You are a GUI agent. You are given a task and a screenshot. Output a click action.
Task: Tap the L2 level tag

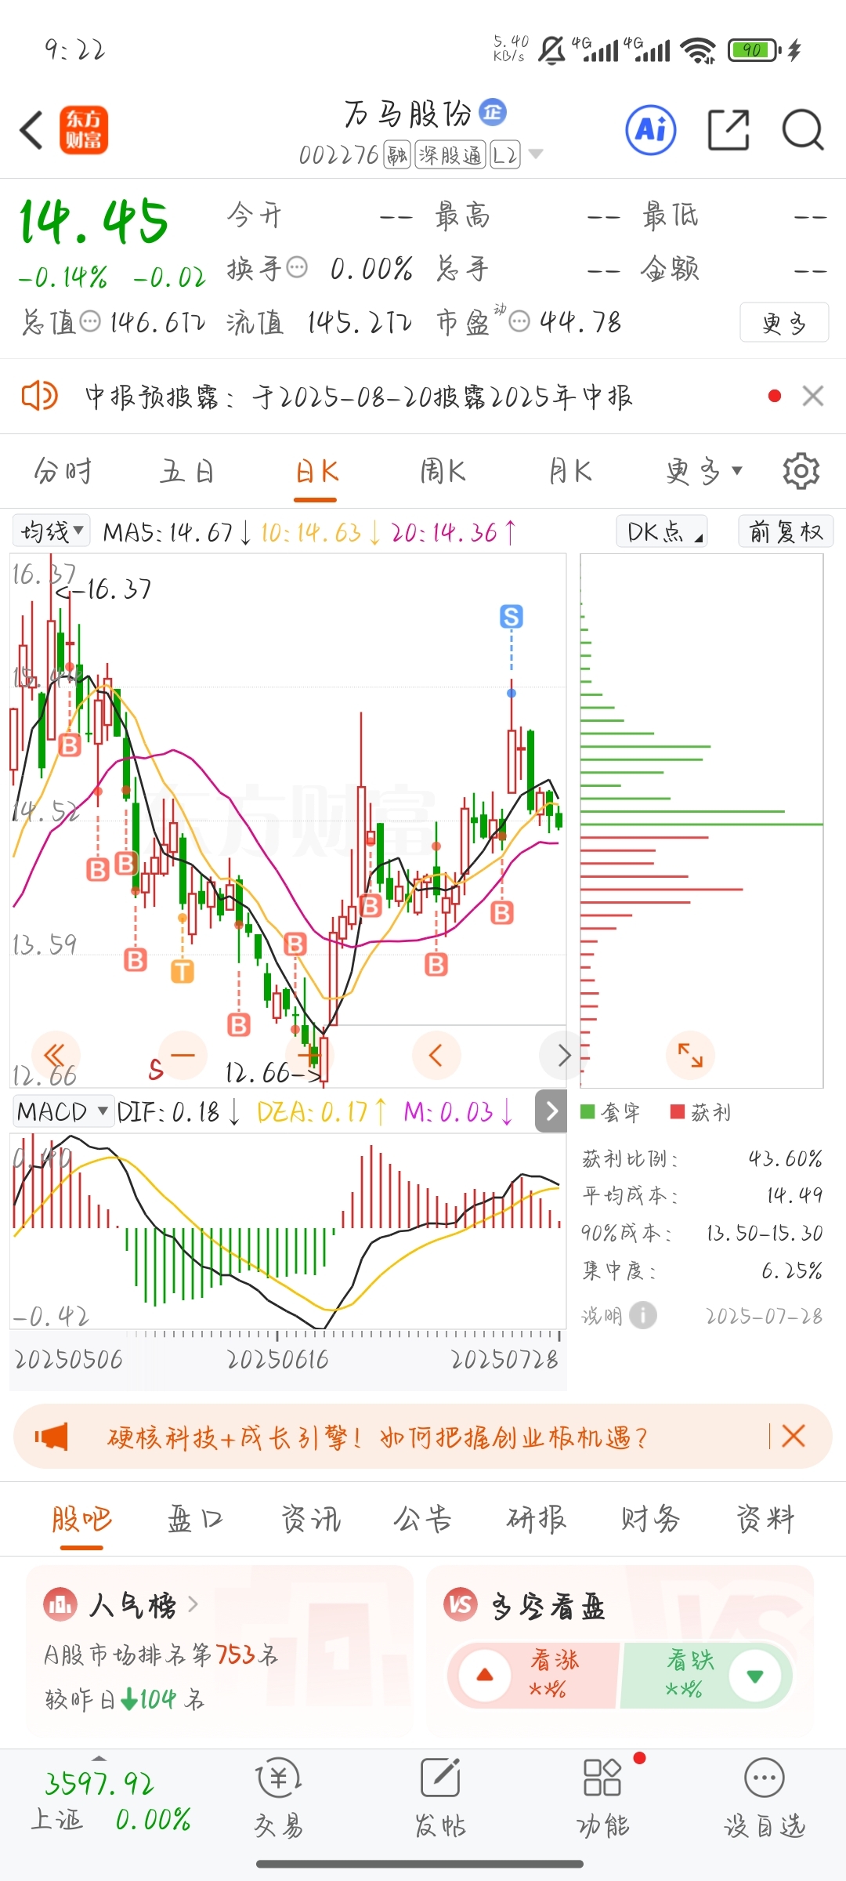[505, 154]
